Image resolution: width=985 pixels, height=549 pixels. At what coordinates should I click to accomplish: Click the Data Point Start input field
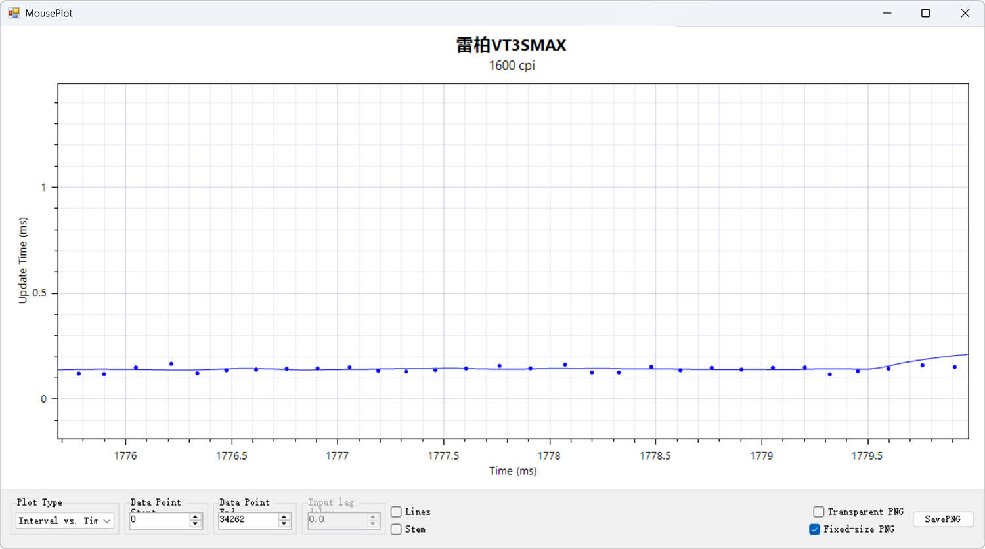[159, 520]
